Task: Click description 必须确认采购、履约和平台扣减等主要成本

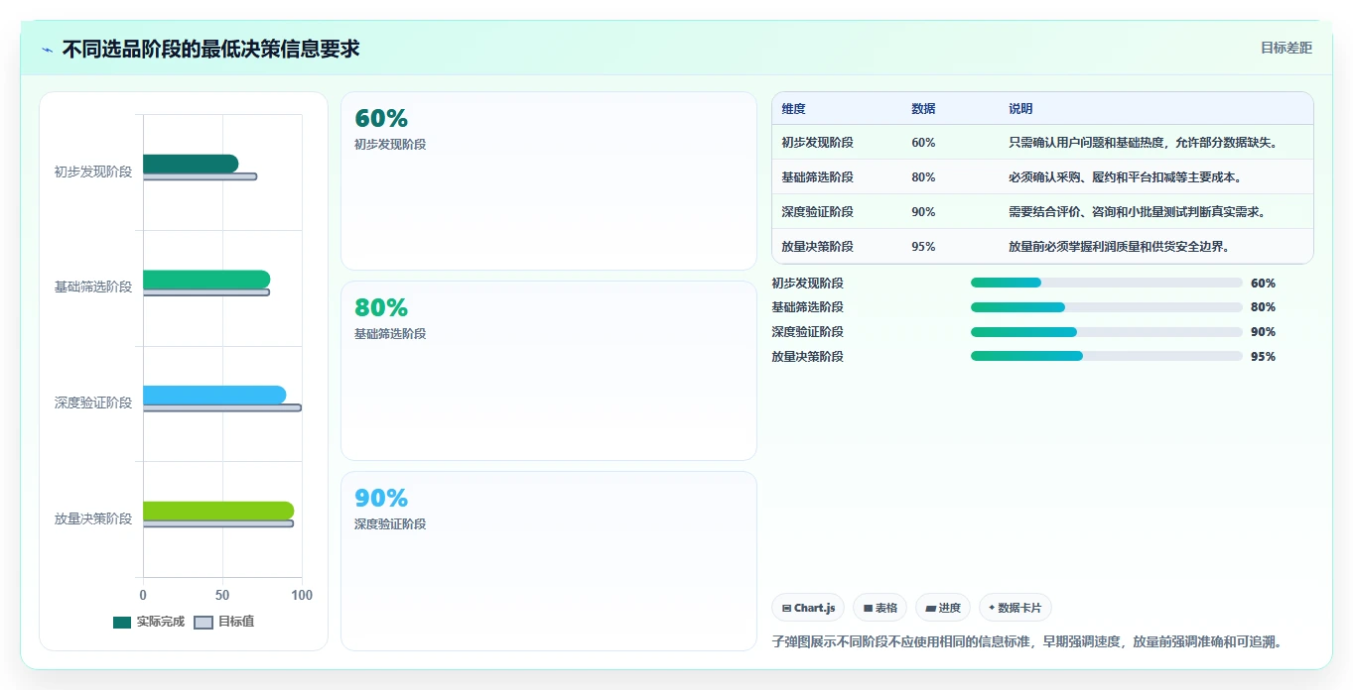Action: 1125,177
